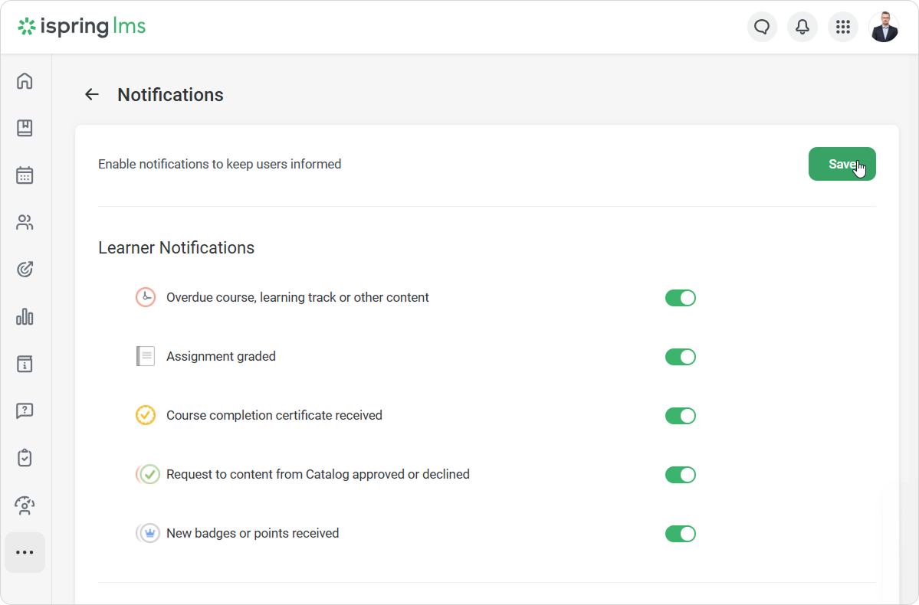
Task: Open the users icon in sidebar
Action: 25,223
